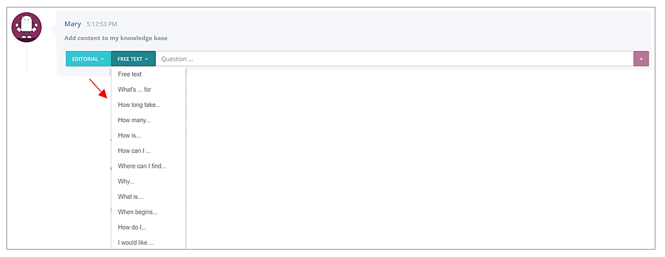Collapse the FREE TEXT dropdown
The height and width of the screenshot is (257, 665).
point(133,59)
